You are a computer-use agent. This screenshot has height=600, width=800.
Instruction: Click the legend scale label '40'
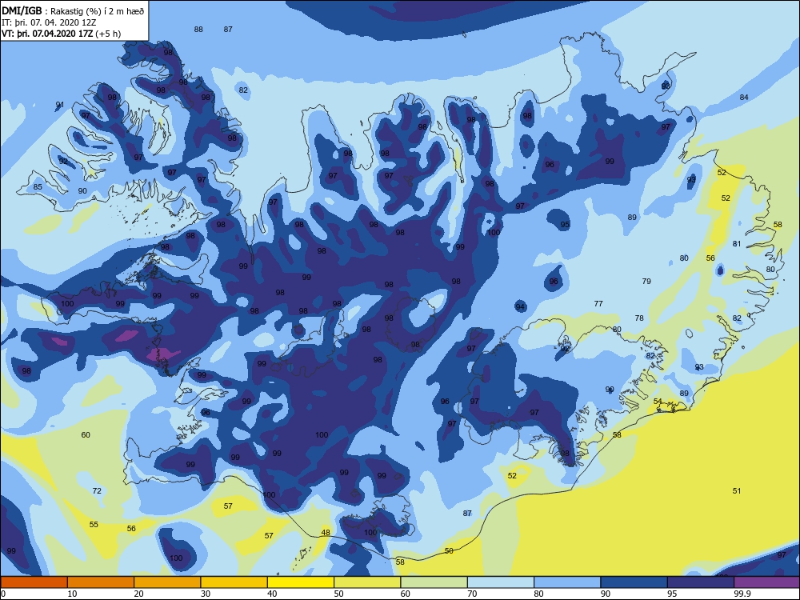tap(273, 594)
